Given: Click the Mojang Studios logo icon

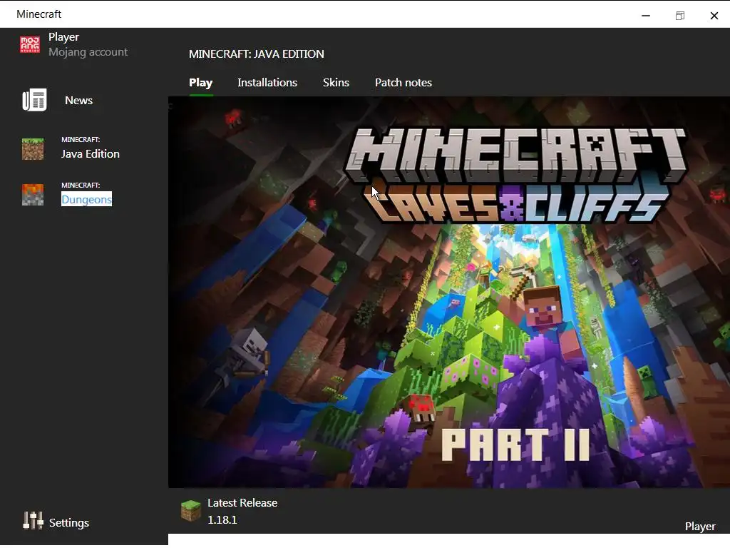Looking at the screenshot, I should (x=30, y=45).
